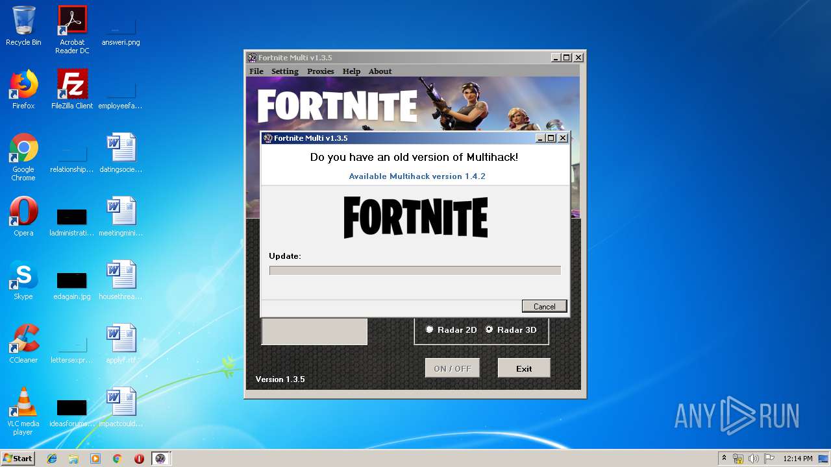Cancel the Multihack update dialog
The image size is (831, 467).
pos(544,306)
